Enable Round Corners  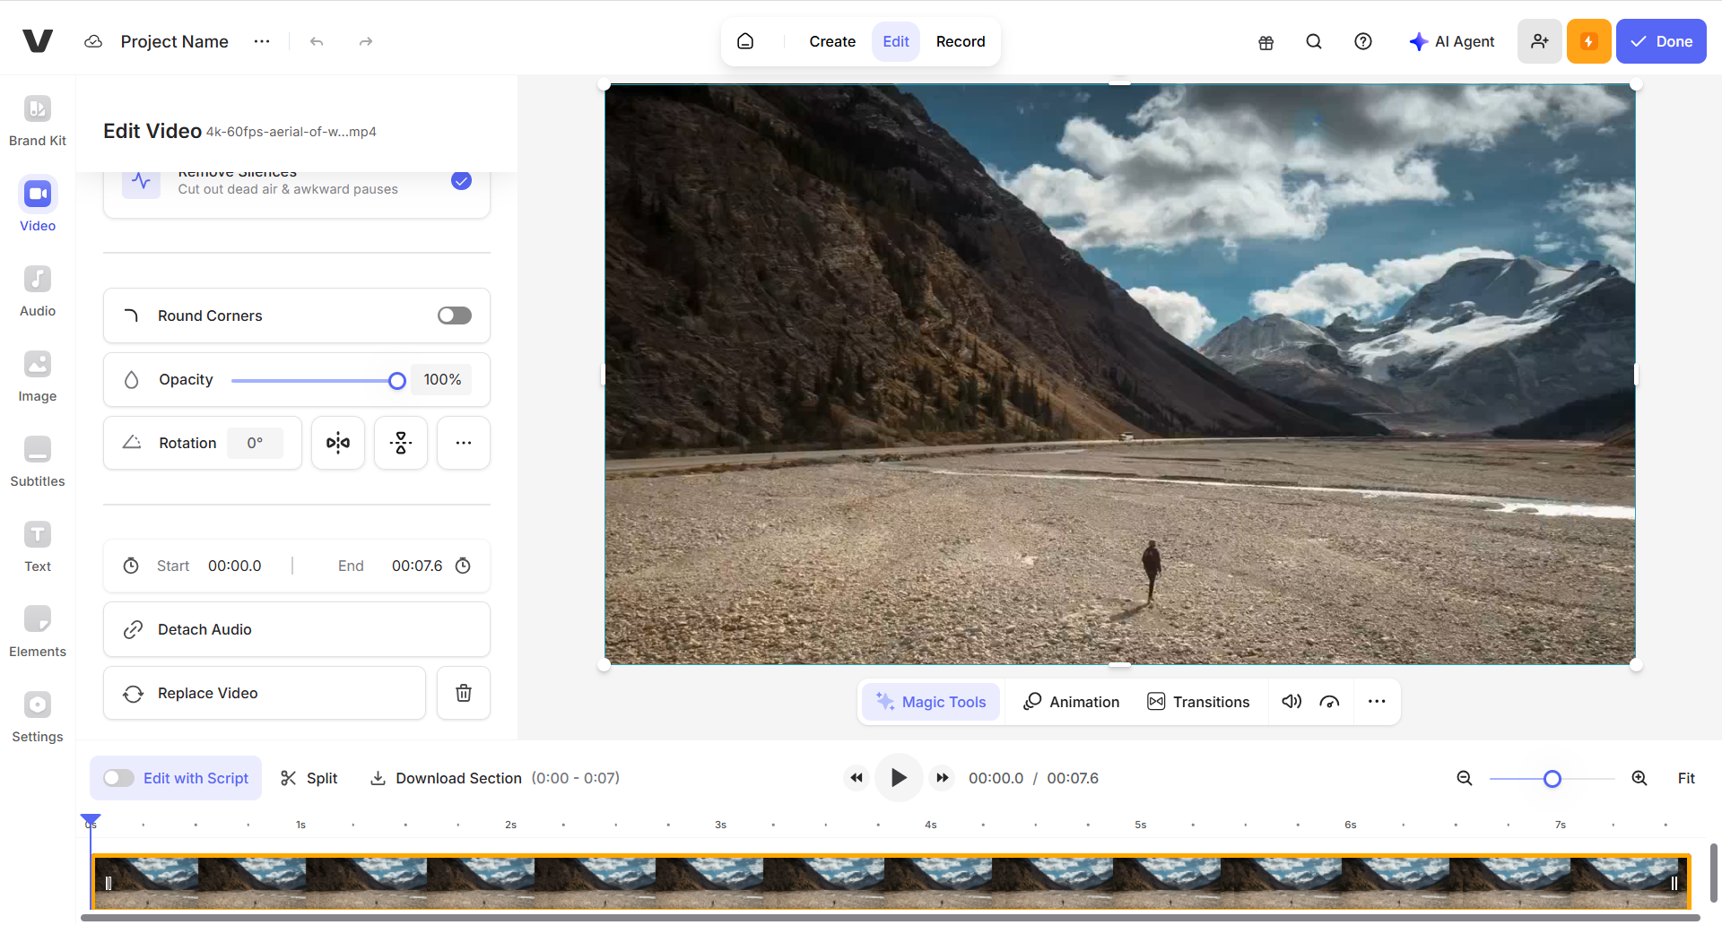[x=454, y=315]
